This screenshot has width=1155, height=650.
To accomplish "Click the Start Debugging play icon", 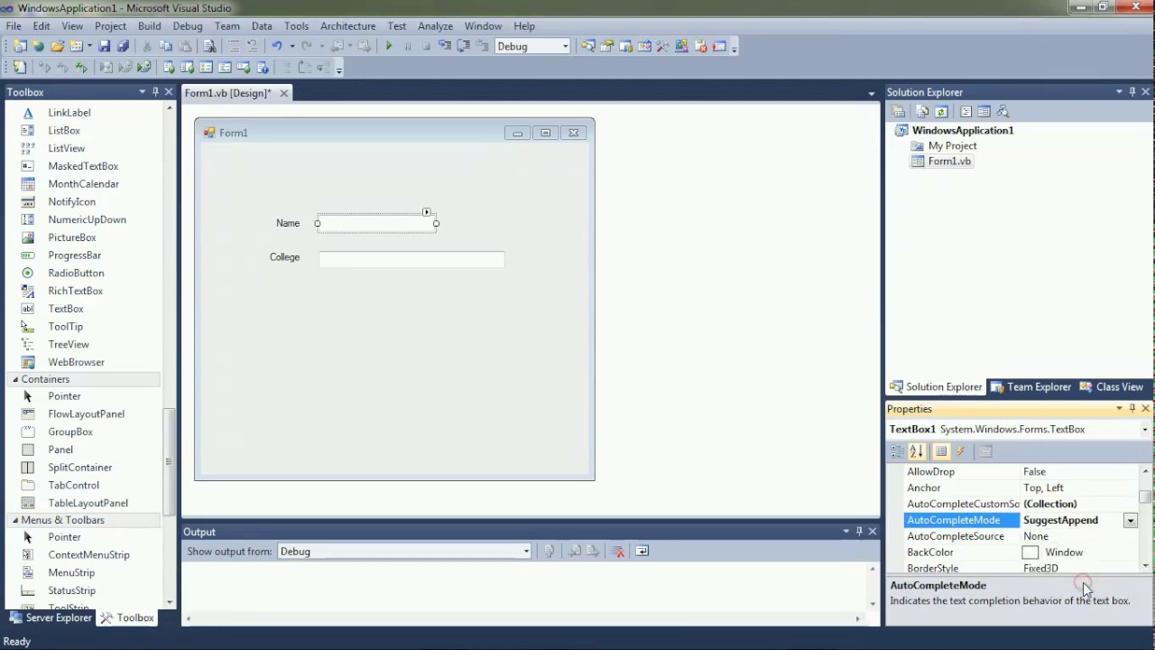I will click(389, 46).
